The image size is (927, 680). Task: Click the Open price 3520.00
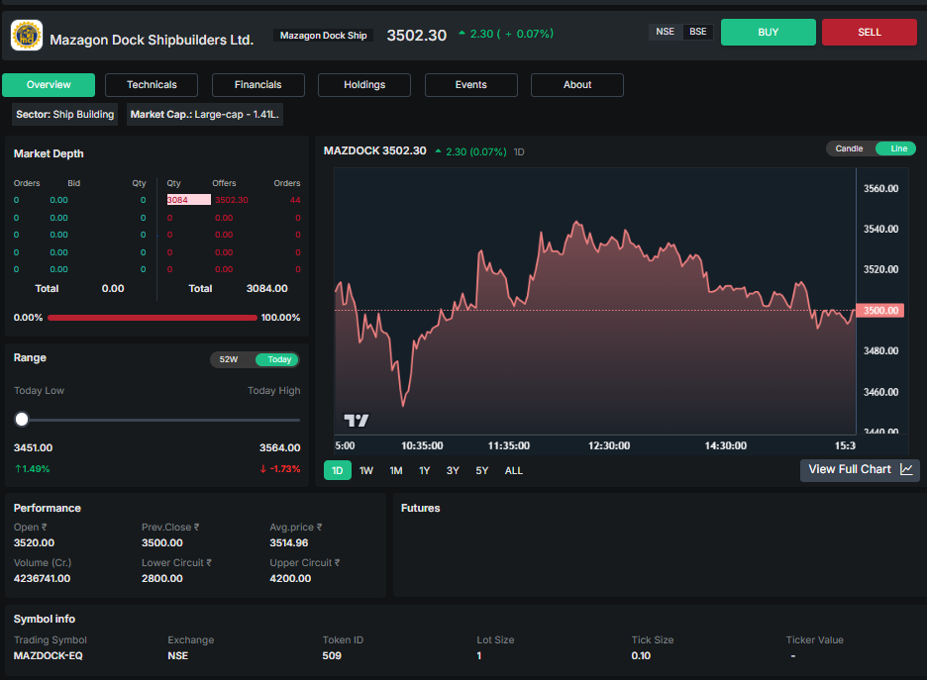(x=34, y=542)
